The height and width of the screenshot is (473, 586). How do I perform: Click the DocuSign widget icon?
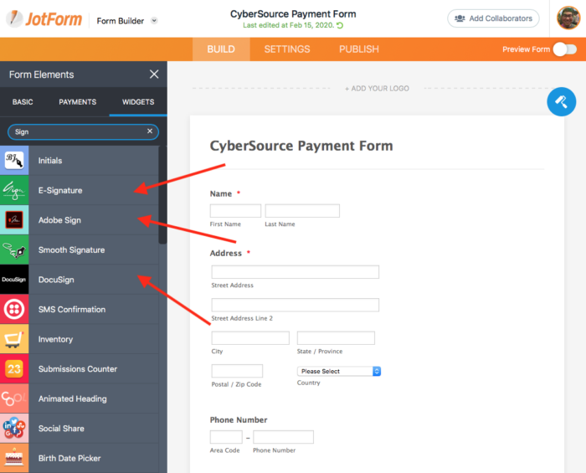(x=14, y=280)
